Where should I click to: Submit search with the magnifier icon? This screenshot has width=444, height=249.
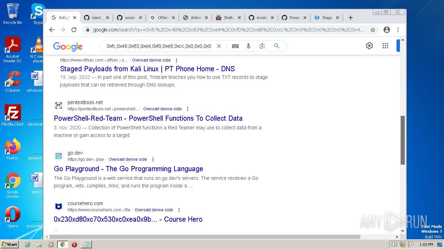pos(276,46)
